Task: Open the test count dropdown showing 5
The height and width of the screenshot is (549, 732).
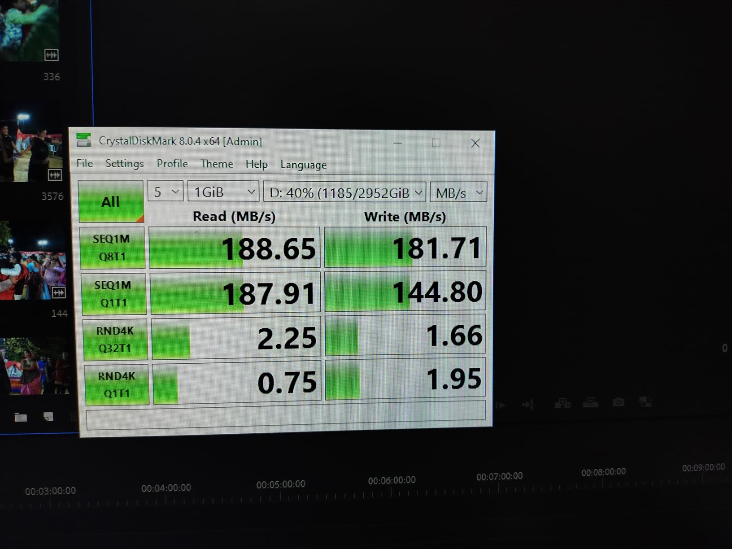Action: (x=166, y=192)
